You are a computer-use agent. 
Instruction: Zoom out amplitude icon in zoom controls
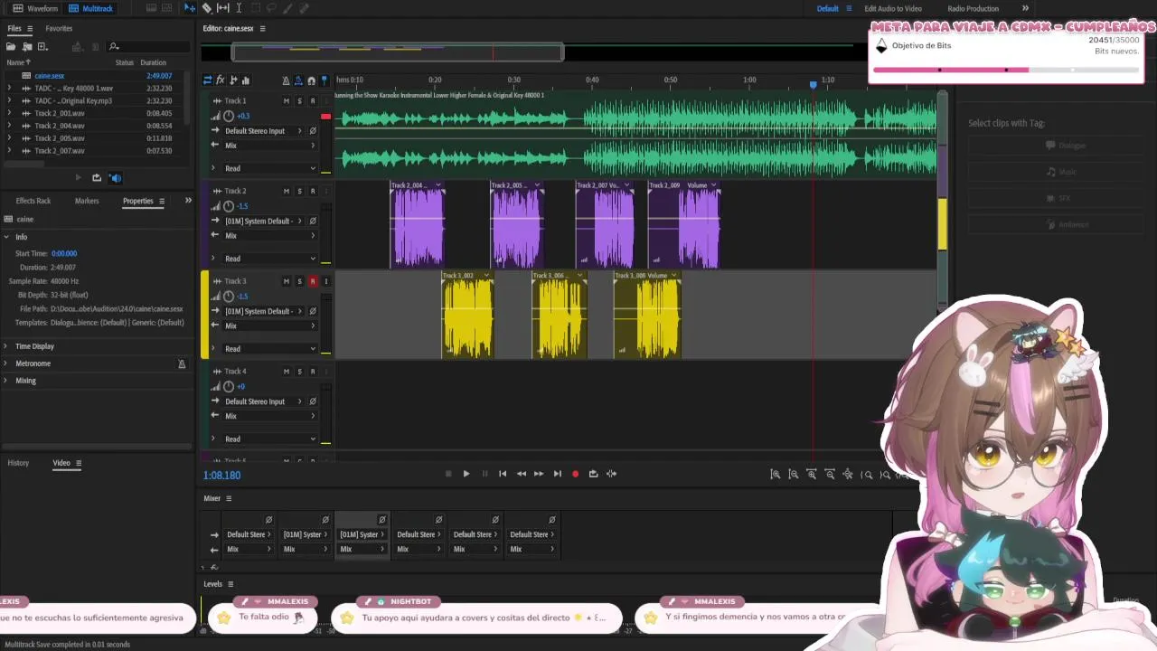pyautogui.click(x=794, y=474)
